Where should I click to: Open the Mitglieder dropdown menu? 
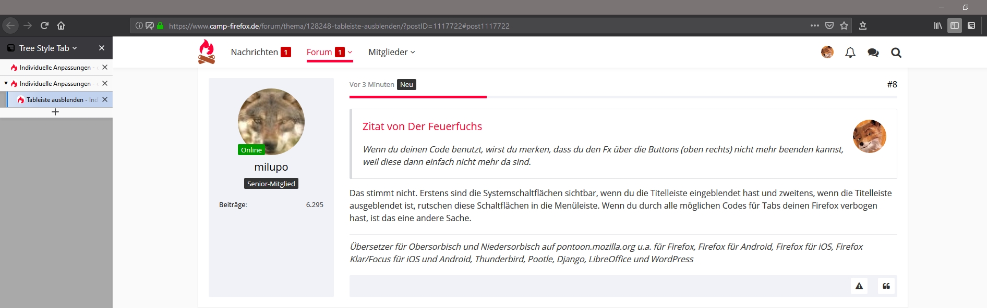392,52
